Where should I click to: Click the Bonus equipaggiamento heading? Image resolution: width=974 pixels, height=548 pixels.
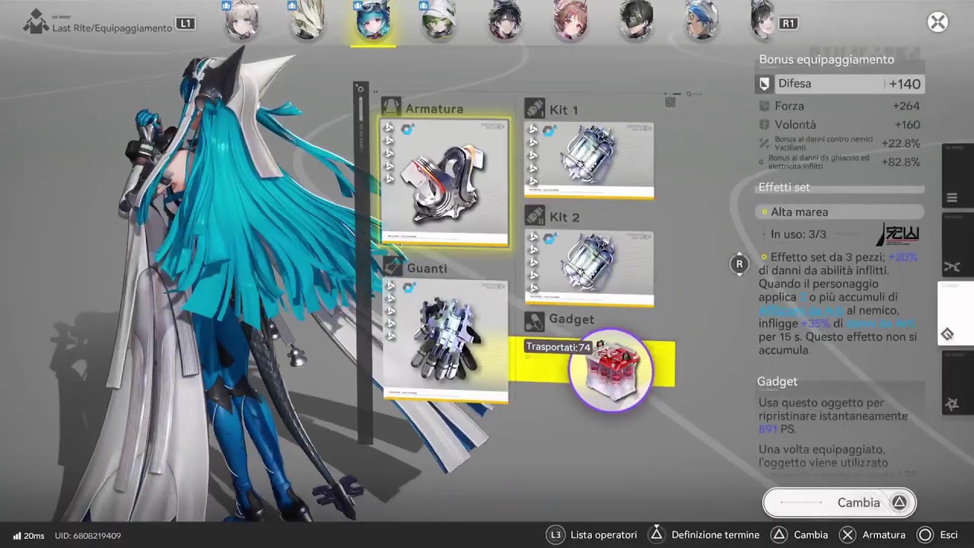click(x=826, y=59)
